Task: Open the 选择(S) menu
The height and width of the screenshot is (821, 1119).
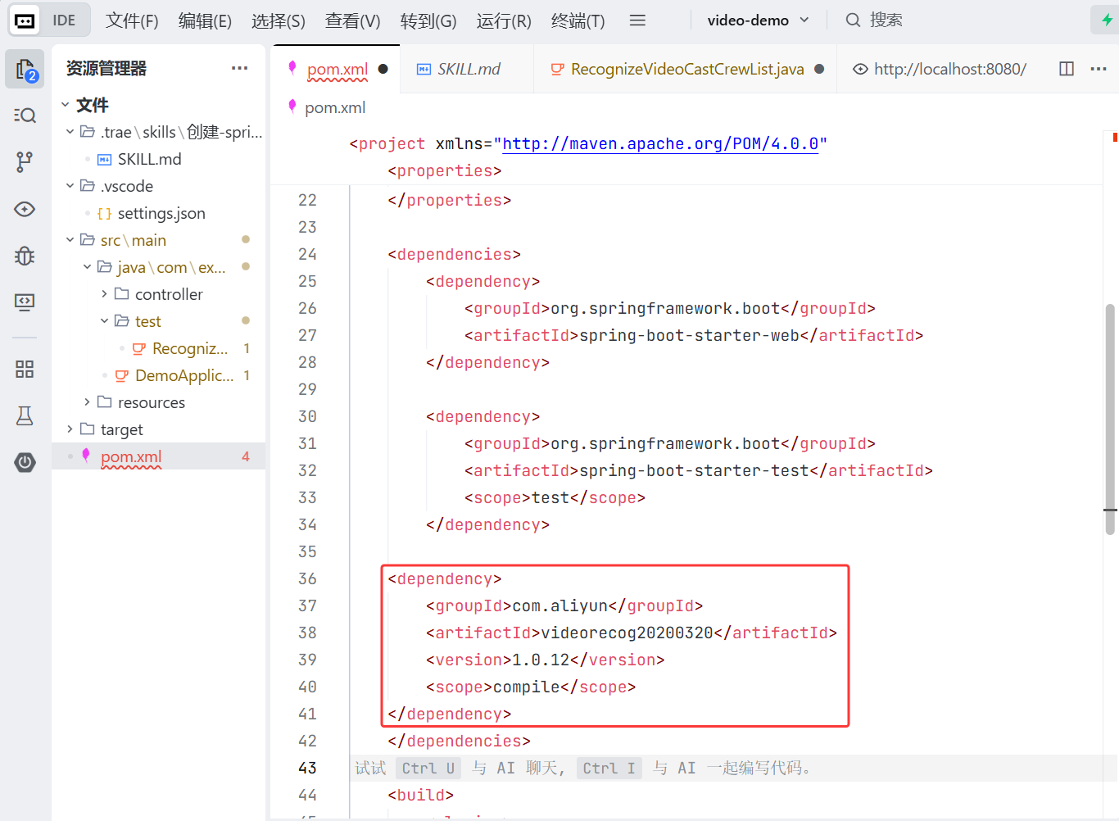Action: click(279, 20)
